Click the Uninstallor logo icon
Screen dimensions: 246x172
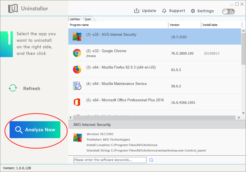(x=13, y=8)
